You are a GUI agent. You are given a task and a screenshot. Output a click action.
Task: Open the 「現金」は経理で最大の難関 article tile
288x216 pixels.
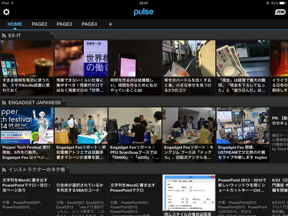pos(243,68)
